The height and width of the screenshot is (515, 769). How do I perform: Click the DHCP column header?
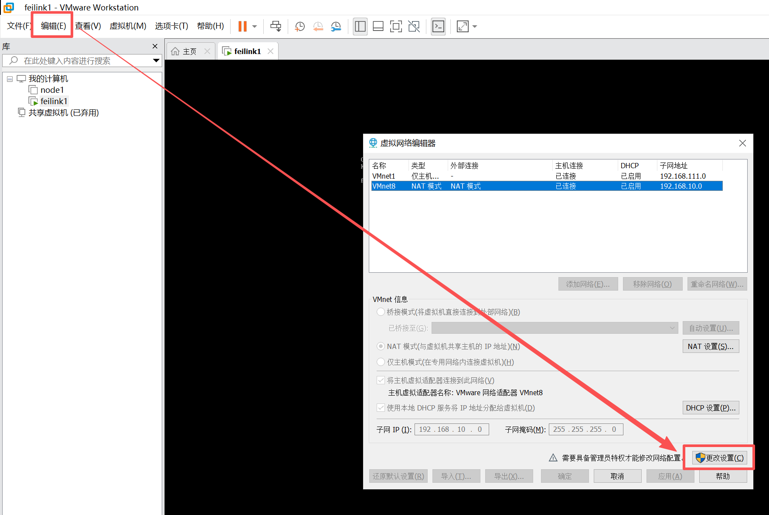637,166
